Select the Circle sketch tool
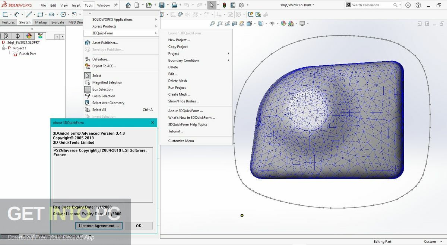 (x=63, y=14)
